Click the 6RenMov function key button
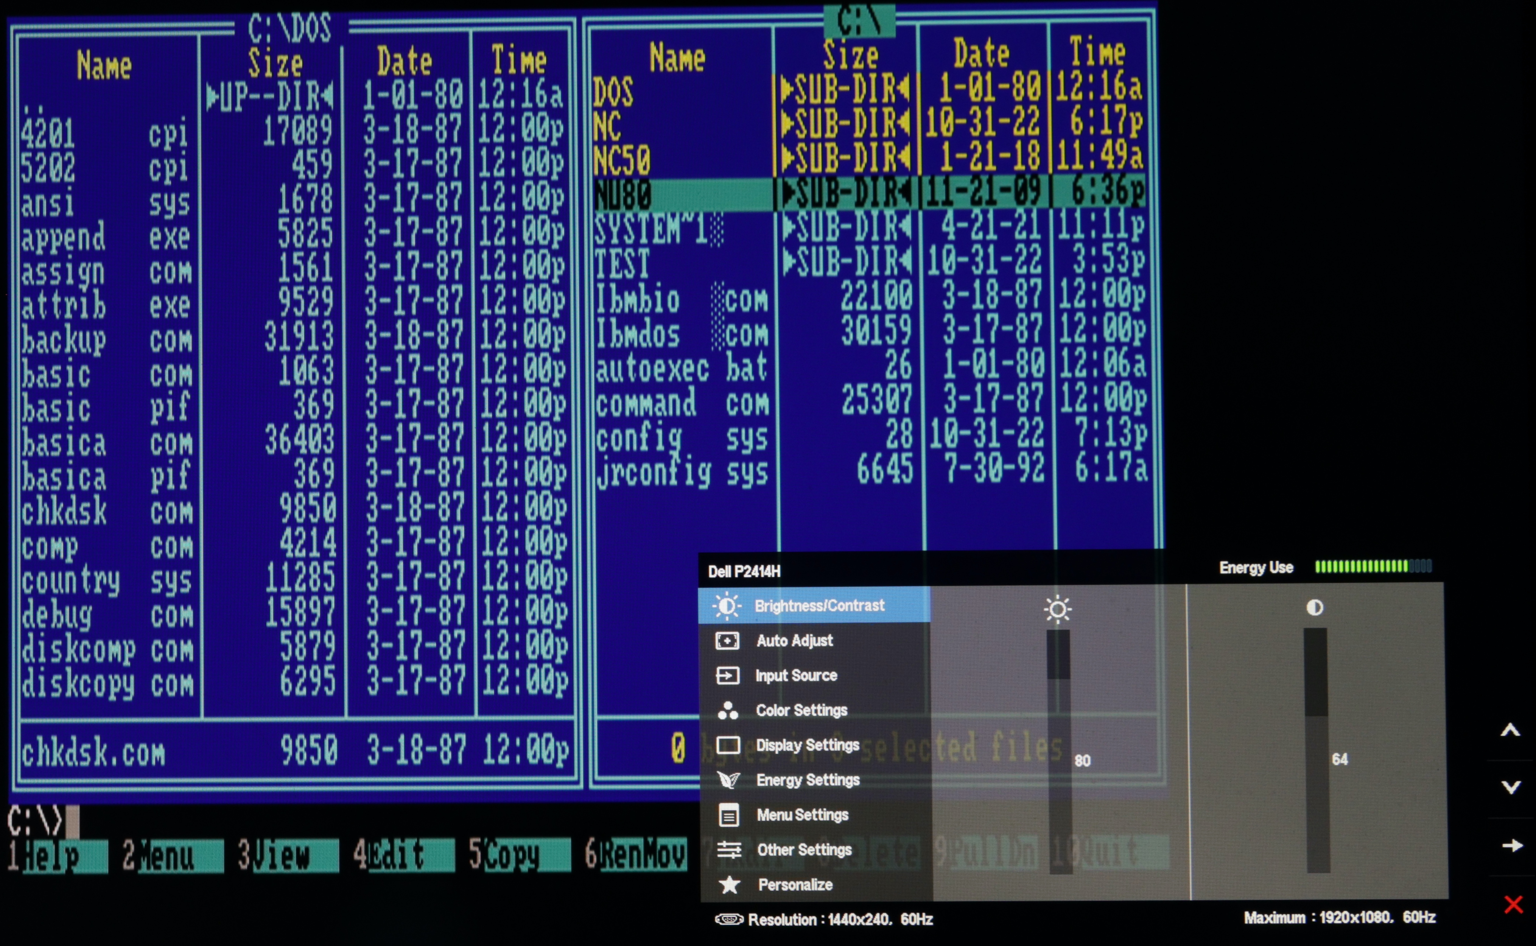Viewport: 1536px width, 946px height. [x=635, y=854]
